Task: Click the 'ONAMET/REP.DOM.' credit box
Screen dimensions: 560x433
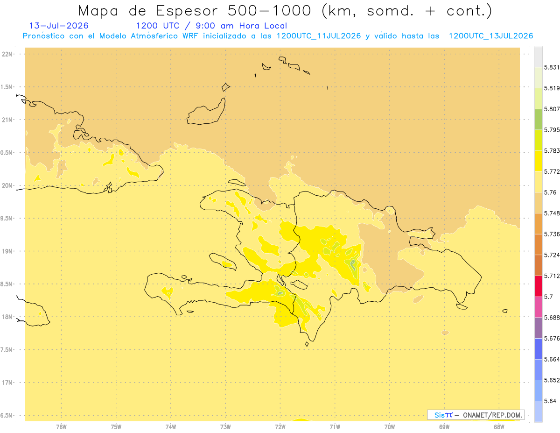Action: point(476,415)
